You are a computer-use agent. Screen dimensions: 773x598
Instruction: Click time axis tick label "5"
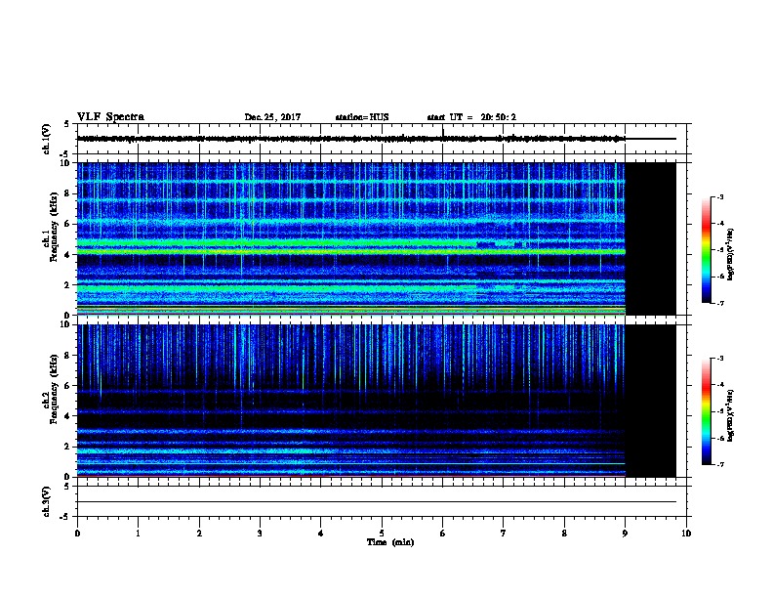point(382,534)
